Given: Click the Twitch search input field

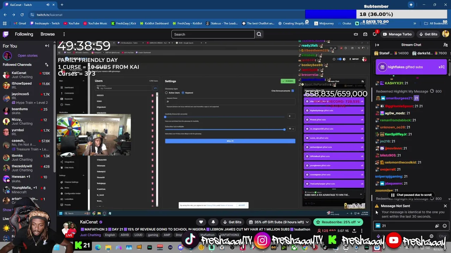Looking at the screenshot, I should [213, 34].
